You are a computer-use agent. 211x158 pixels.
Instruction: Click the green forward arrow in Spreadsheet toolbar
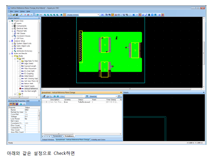[x=57, y=96]
